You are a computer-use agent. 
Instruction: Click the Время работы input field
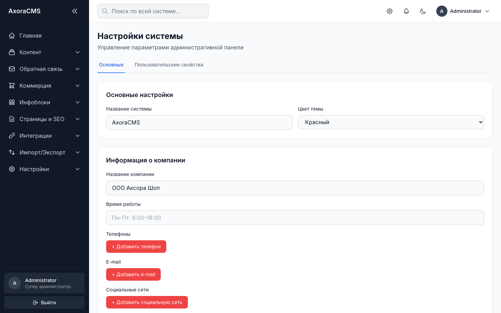click(x=295, y=218)
